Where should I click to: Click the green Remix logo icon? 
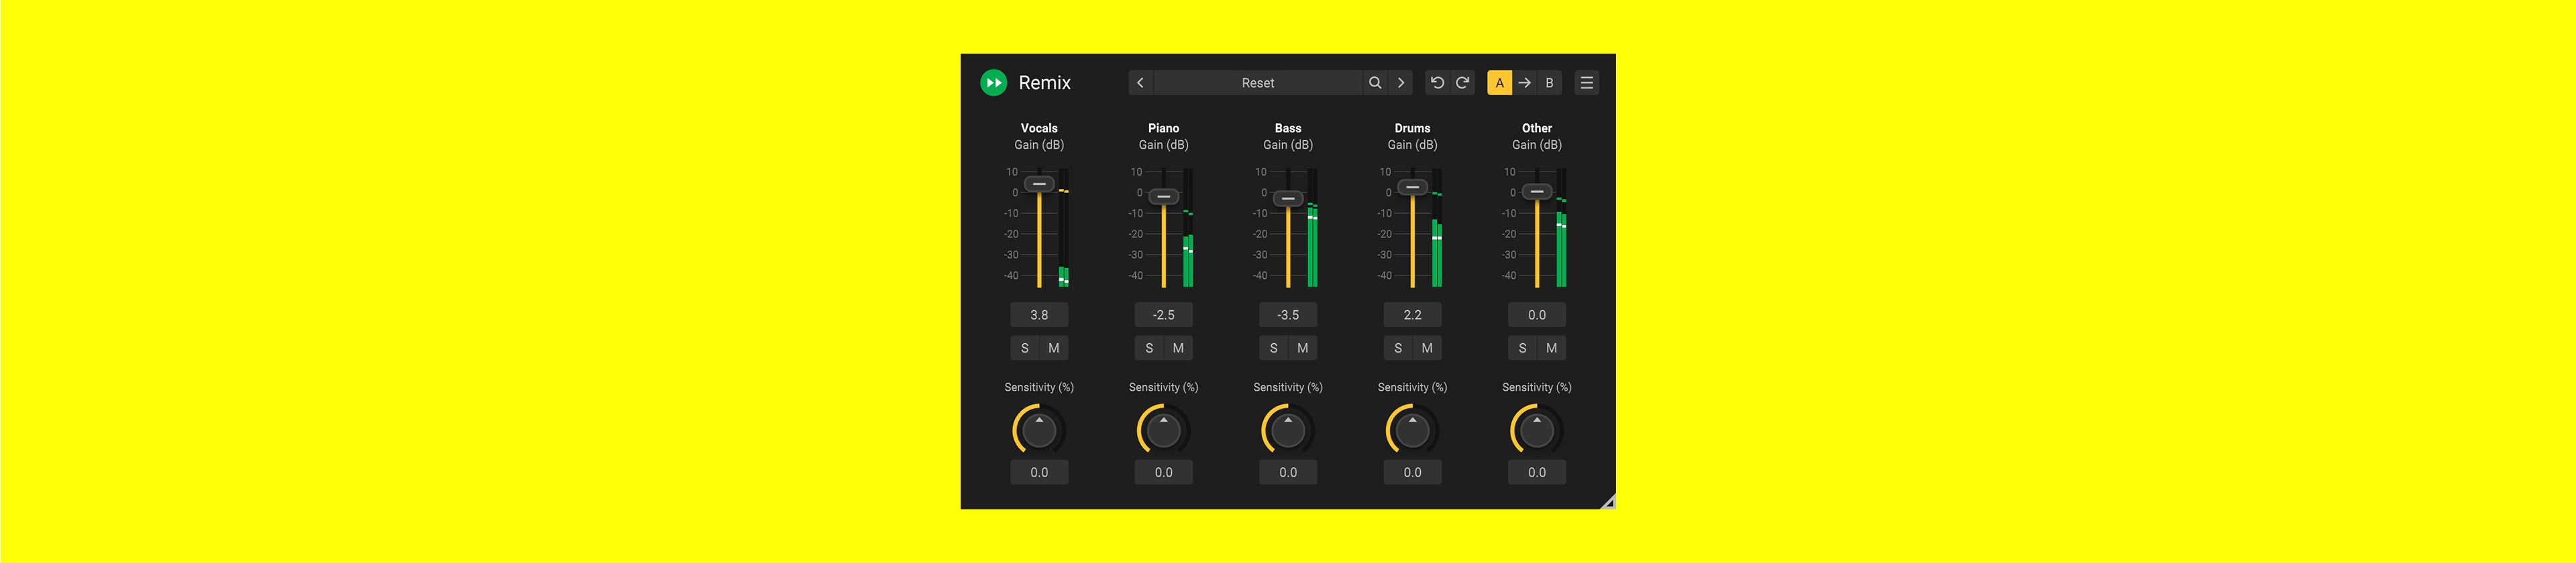(993, 83)
